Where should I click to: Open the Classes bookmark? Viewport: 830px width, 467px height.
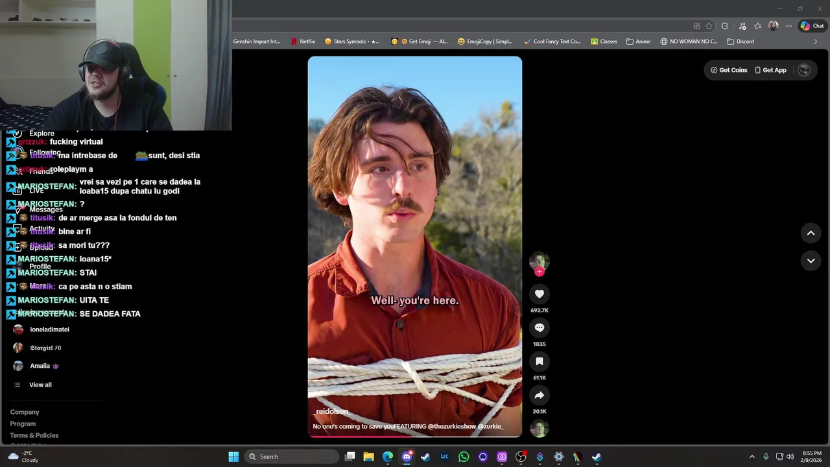(604, 42)
